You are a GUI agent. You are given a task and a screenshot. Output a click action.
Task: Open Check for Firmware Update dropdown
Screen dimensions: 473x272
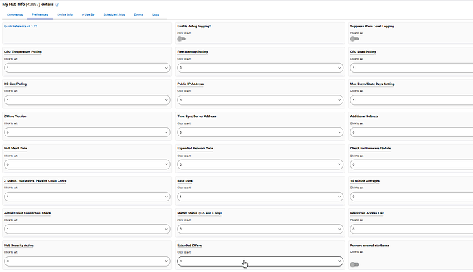click(x=411, y=164)
